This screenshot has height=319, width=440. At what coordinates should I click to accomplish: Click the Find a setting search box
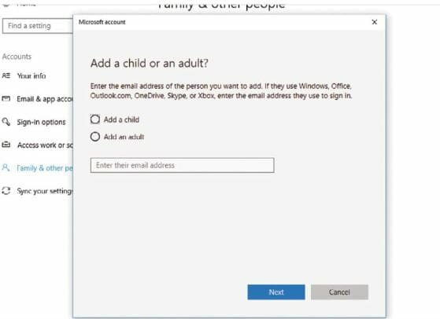[x=38, y=26]
